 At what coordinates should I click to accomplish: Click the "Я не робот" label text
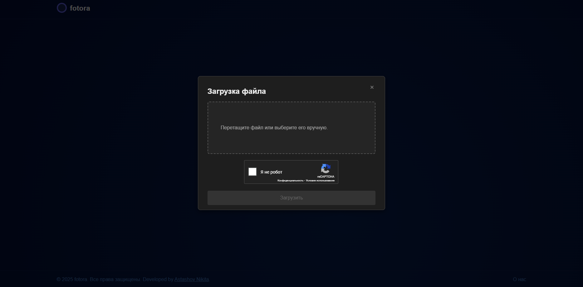[271, 172]
